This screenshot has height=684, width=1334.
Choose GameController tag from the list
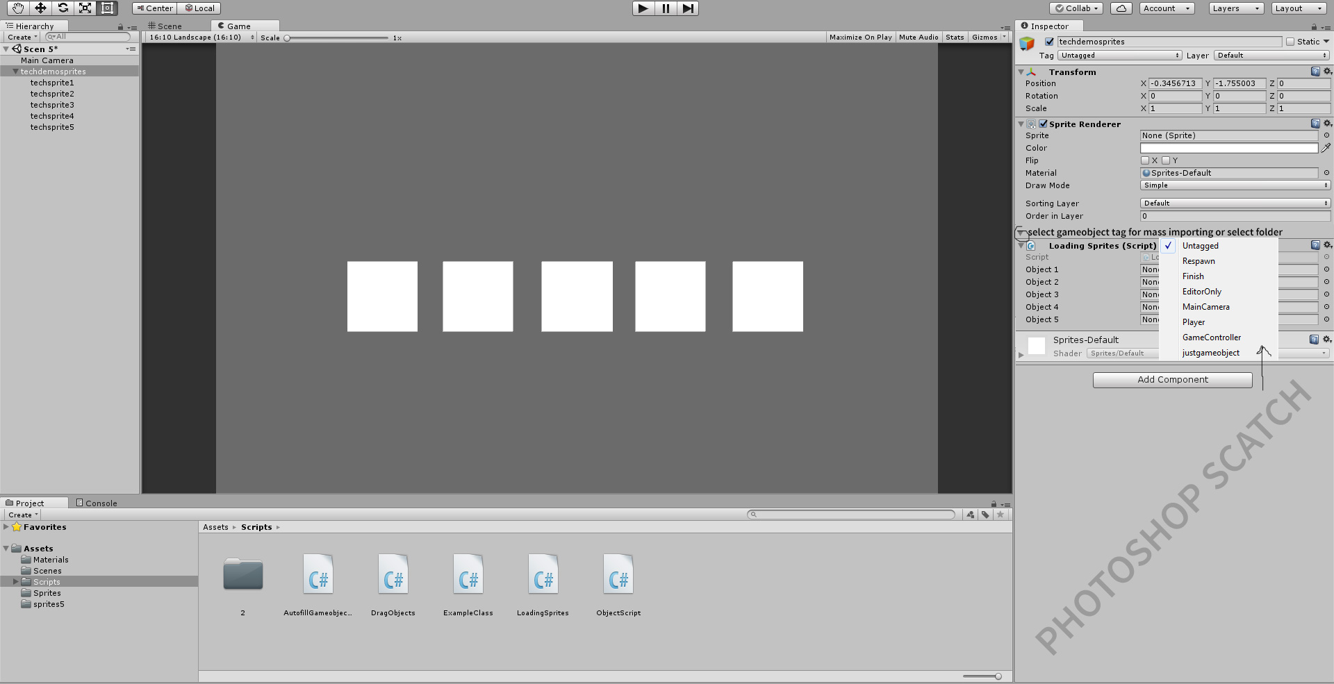coord(1211,337)
